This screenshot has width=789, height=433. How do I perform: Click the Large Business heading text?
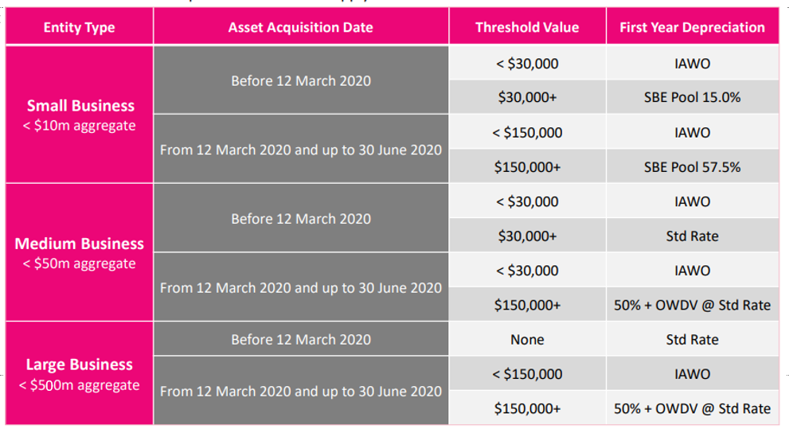coord(79,365)
